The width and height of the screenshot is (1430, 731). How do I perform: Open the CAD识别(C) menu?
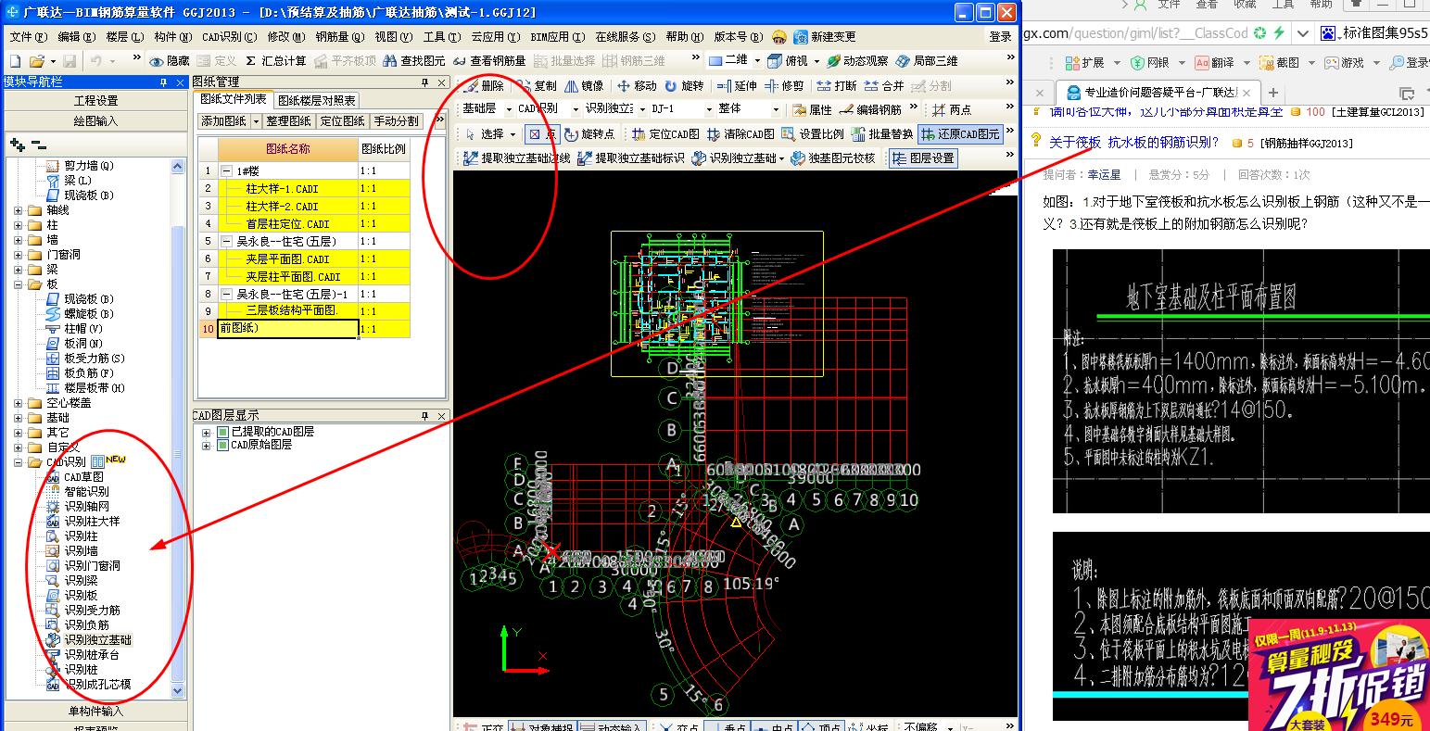pos(229,37)
